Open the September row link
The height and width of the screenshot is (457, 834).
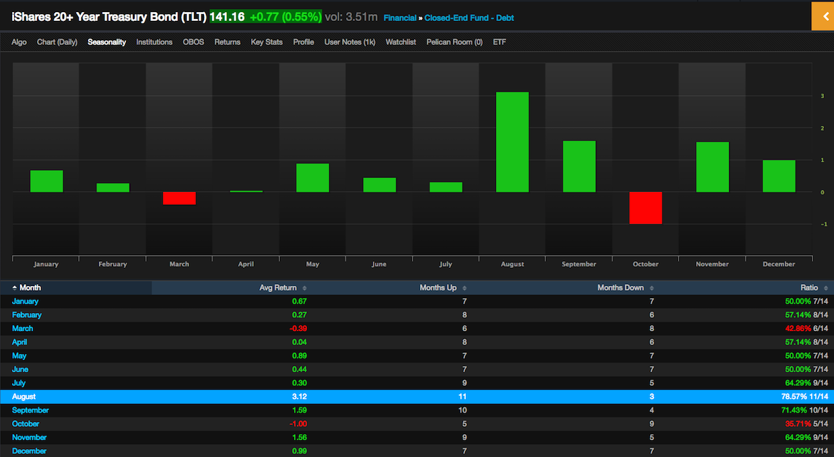[x=30, y=410]
